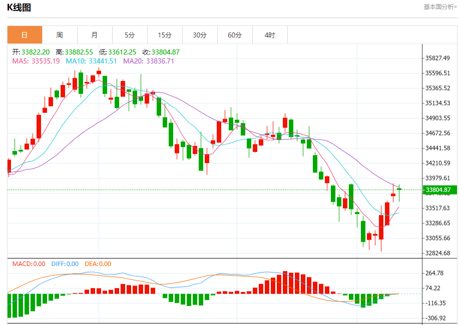Click the 35365.52 price axis label

(x=437, y=88)
